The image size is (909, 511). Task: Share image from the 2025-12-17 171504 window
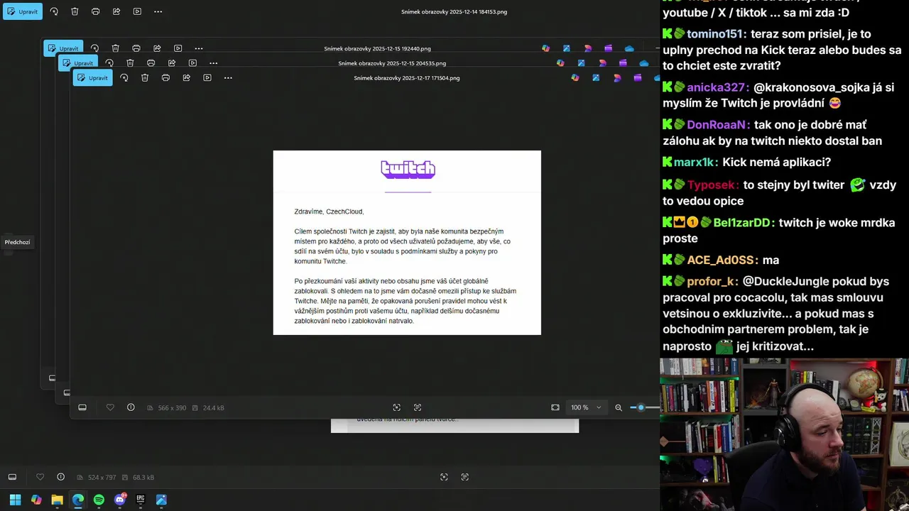[186, 77]
